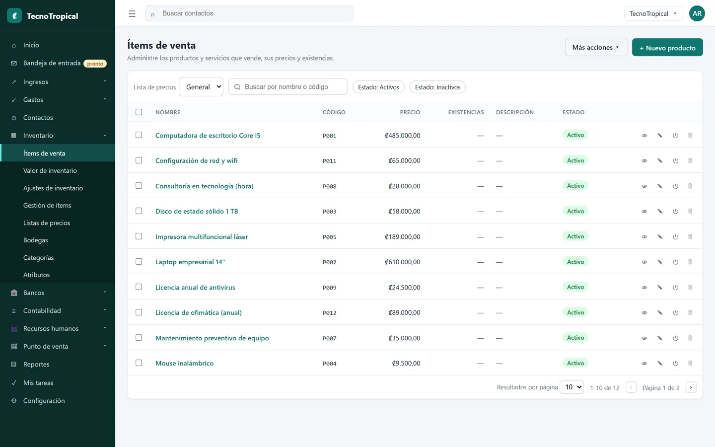Open the AR user avatar
The width and height of the screenshot is (715, 447).
click(697, 13)
